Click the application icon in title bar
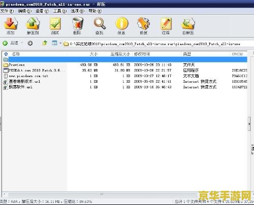This screenshot has height=205, width=254. point(2,4)
